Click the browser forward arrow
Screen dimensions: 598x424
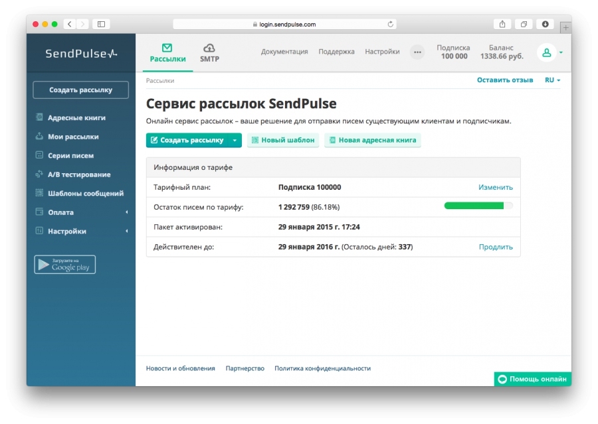click(x=82, y=25)
